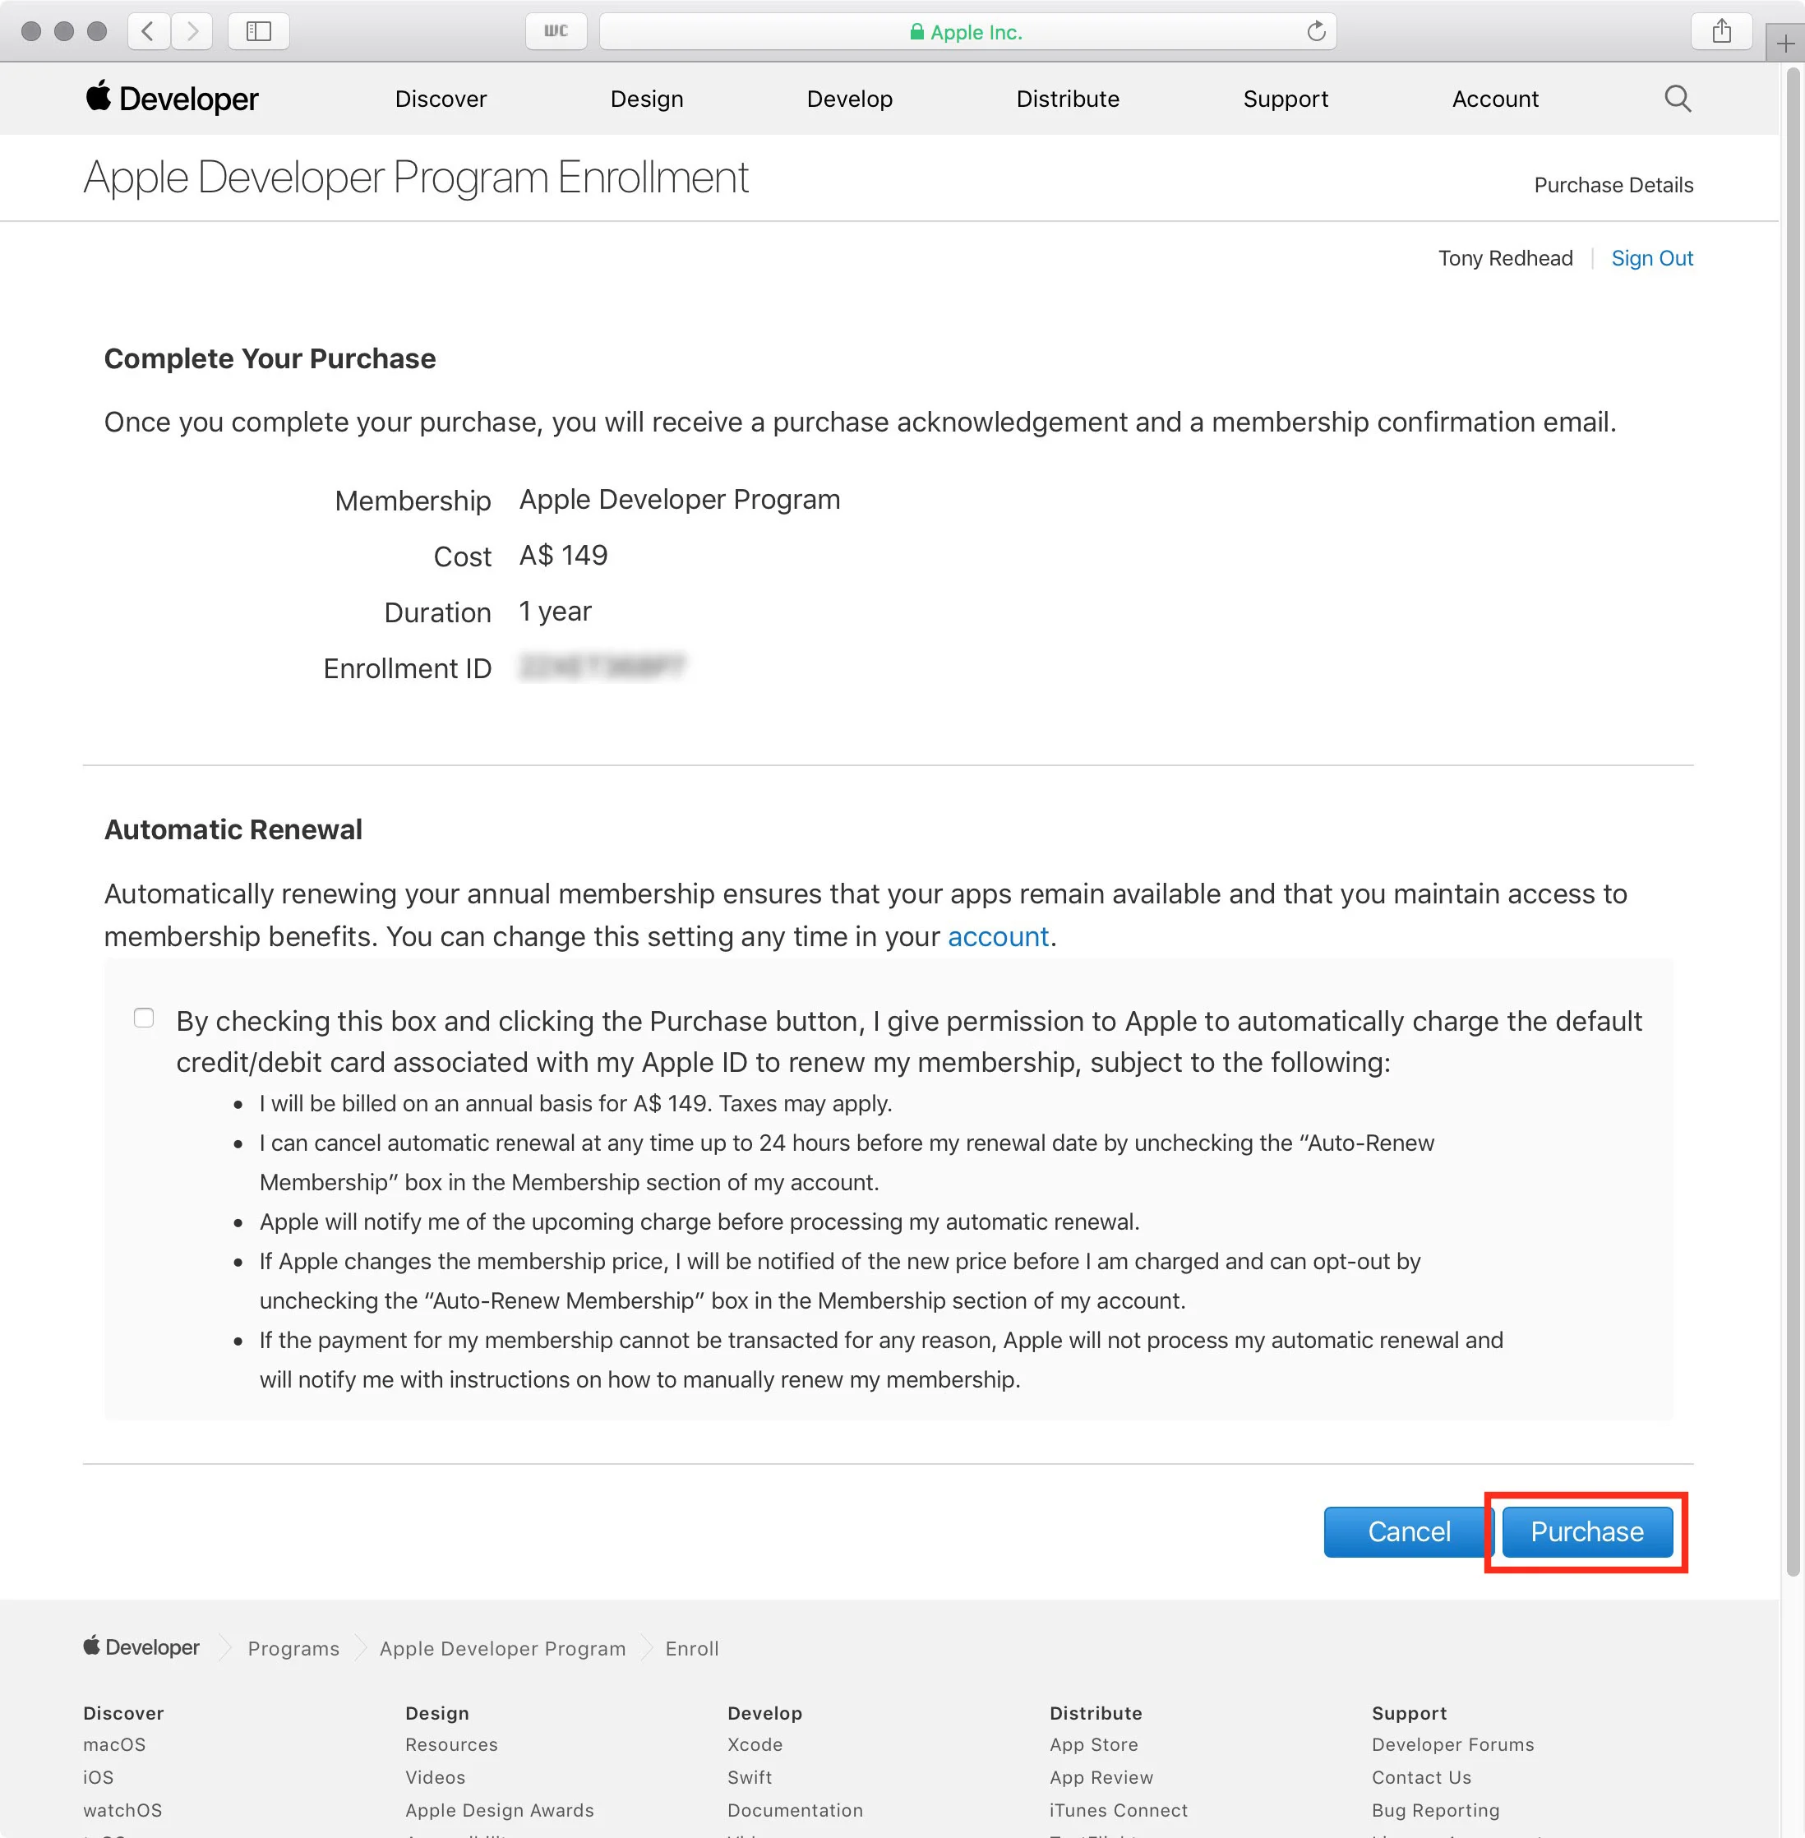Click the Safari back arrow button
Screen dimensions: 1805x1838
[x=148, y=31]
